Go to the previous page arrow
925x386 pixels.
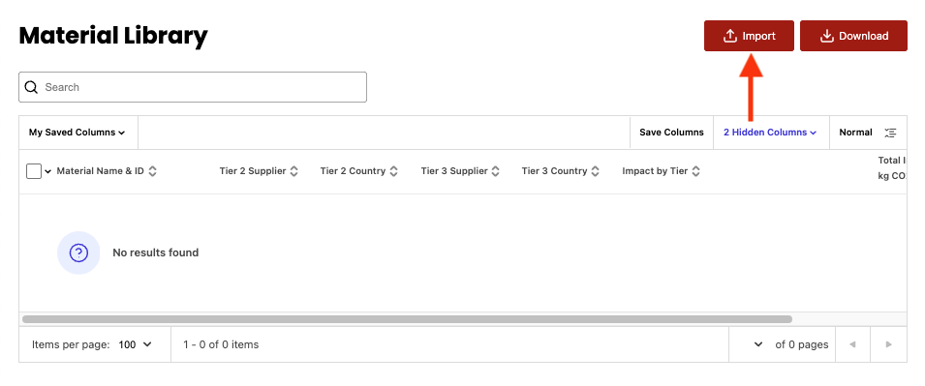[x=852, y=344]
